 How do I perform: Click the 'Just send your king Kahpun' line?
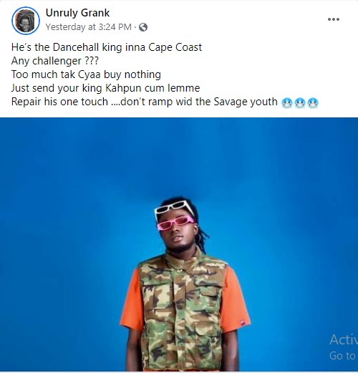tap(105, 88)
